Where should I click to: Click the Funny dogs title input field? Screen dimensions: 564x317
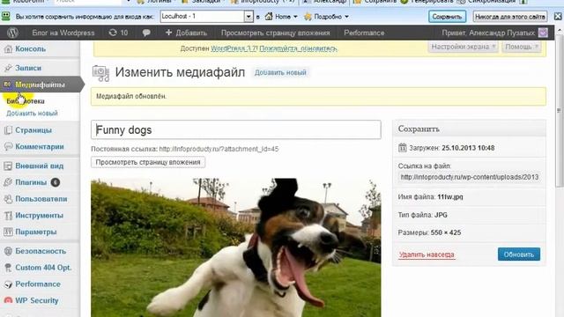[236, 129]
